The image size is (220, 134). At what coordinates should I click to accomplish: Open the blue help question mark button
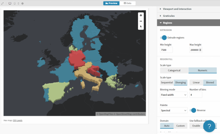[209, 126]
